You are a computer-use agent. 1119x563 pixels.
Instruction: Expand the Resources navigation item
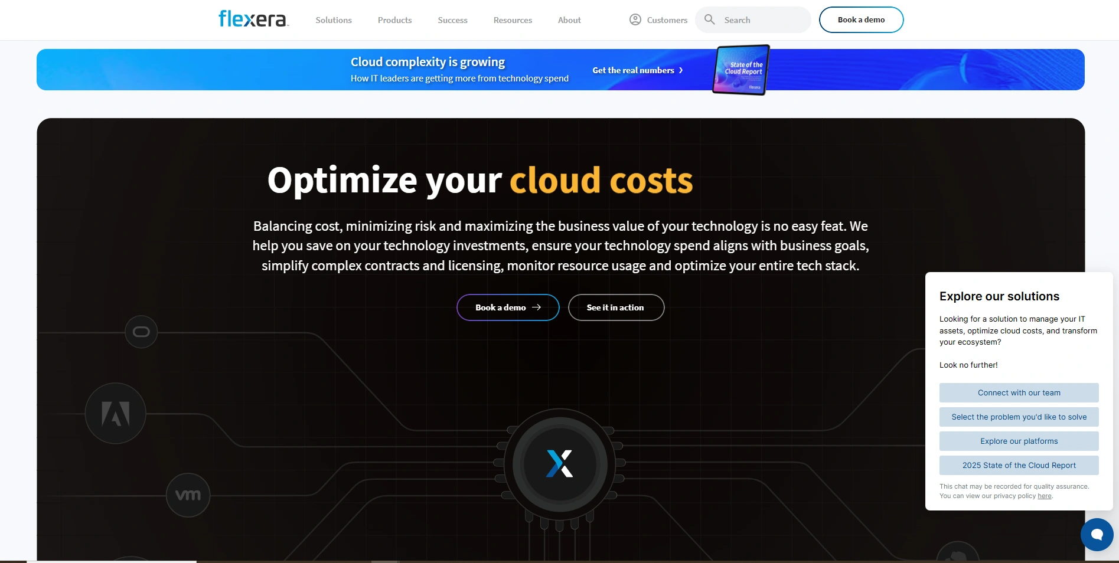pyautogui.click(x=512, y=19)
